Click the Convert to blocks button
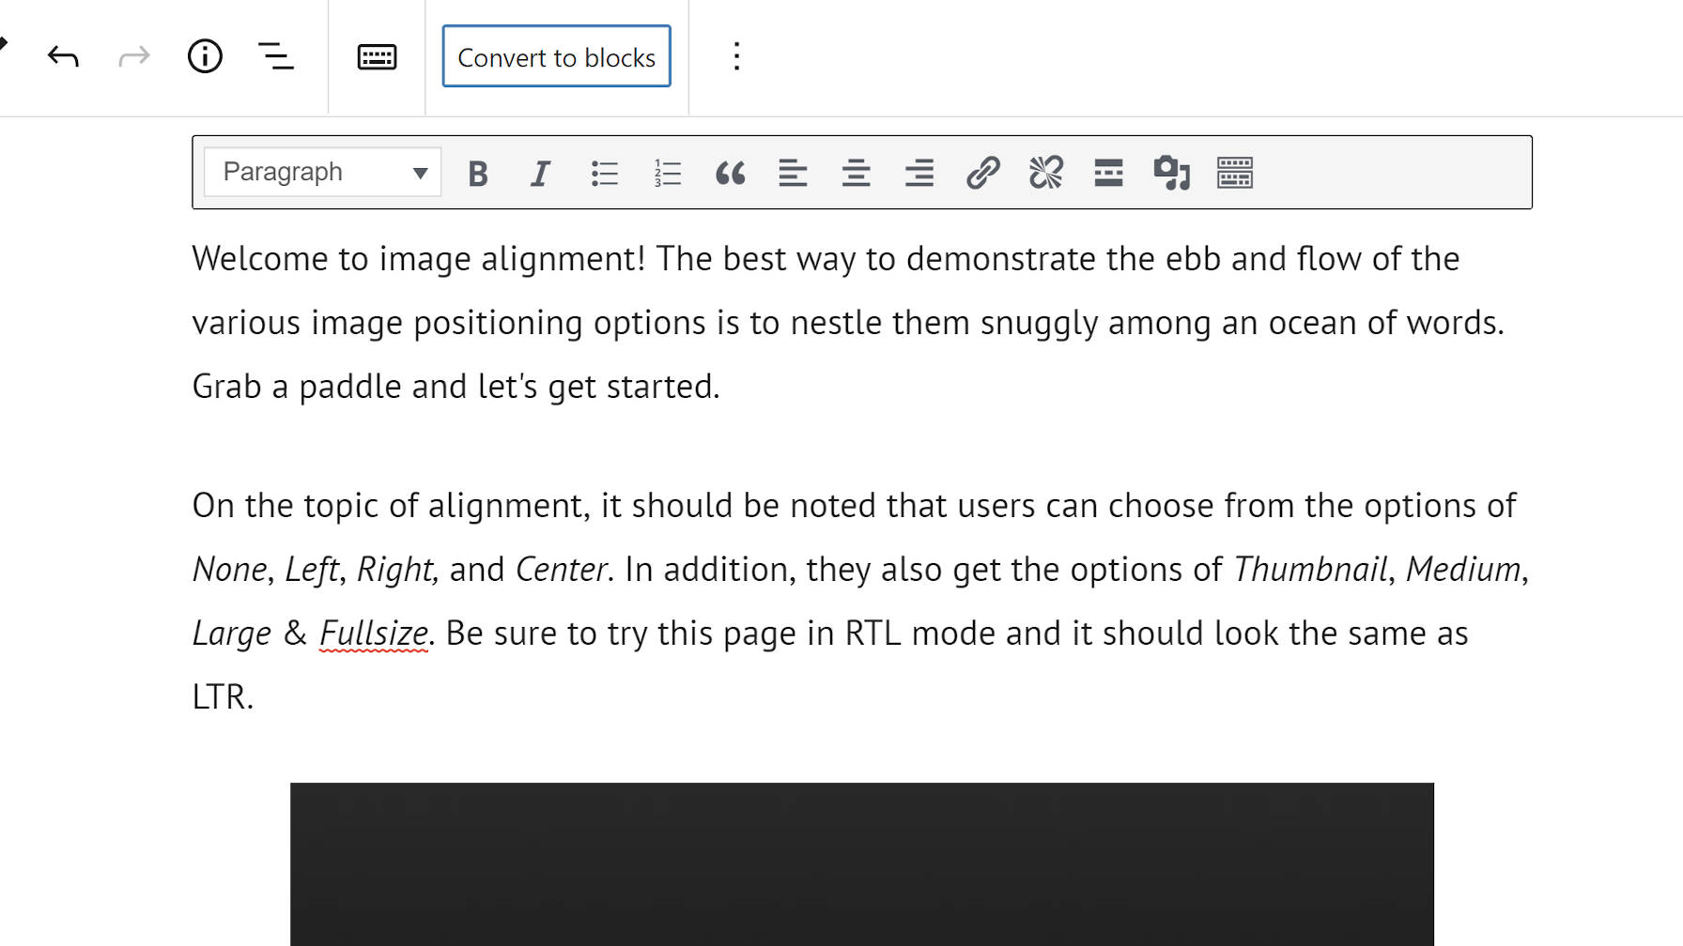Image resolution: width=1683 pixels, height=946 pixels. pyautogui.click(x=556, y=56)
